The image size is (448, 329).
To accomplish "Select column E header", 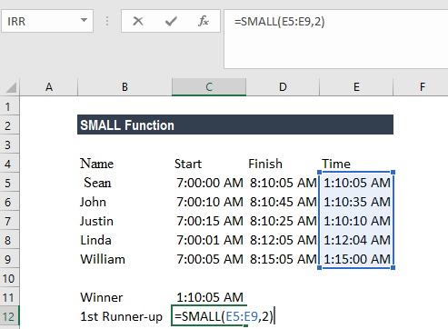I will coord(356,87).
